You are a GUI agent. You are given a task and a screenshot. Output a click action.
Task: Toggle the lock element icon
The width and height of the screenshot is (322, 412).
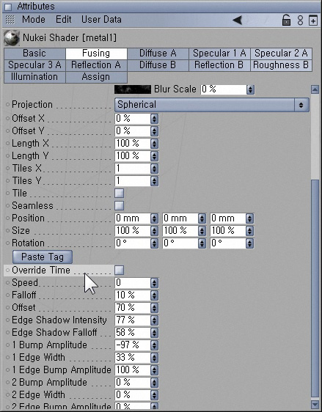pos(286,20)
